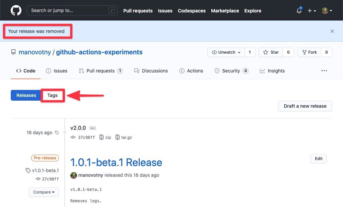Click Draft a new release
This screenshot has width=343, height=207.
click(x=305, y=106)
